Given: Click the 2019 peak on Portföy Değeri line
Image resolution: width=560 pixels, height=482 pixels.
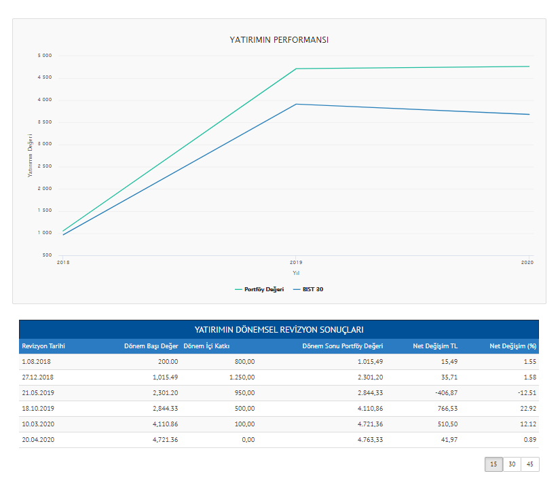Looking at the screenshot, I should (297, 69).
